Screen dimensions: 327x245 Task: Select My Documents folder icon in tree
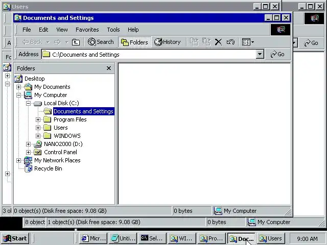tap(28, 87)
